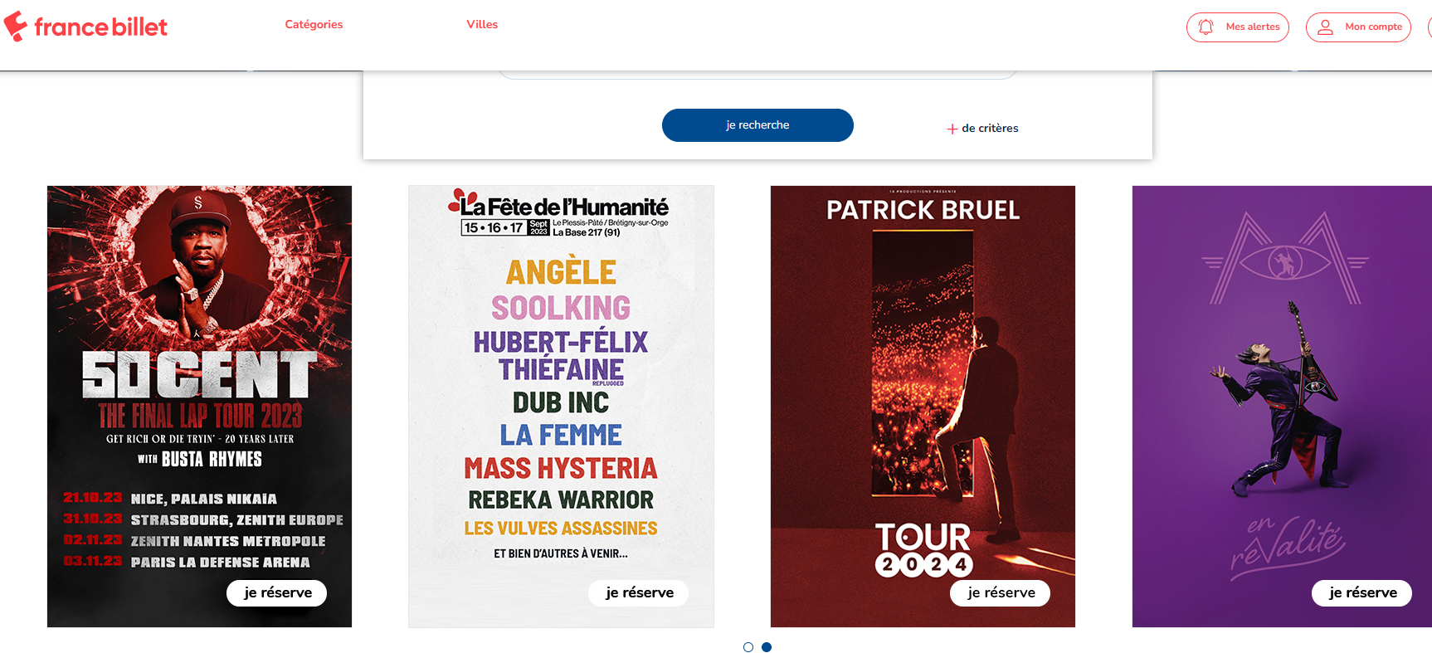Screen dimensions: 1432x653
Task: Select the second carousel page dot
Action: pos(767,647)
